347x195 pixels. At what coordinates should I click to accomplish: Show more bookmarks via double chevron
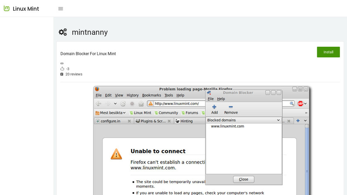pyautogui.click(x=306, y=113)
